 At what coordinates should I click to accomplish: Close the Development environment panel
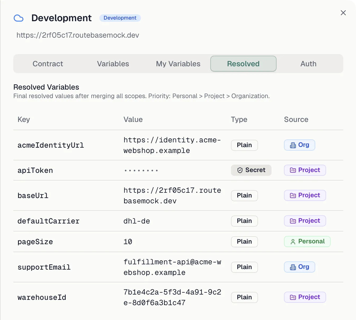click(343, 13)
